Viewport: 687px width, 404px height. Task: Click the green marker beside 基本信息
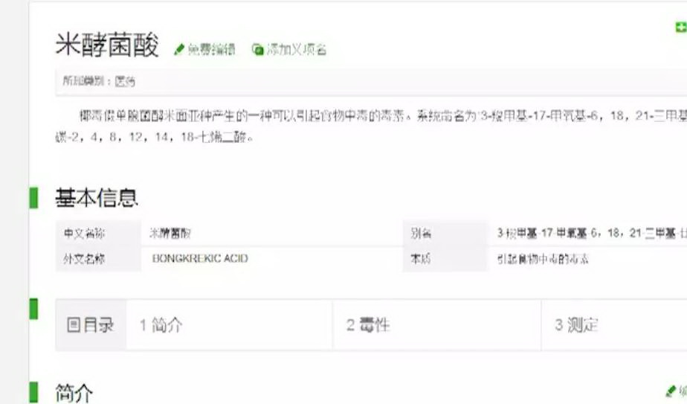33,198
